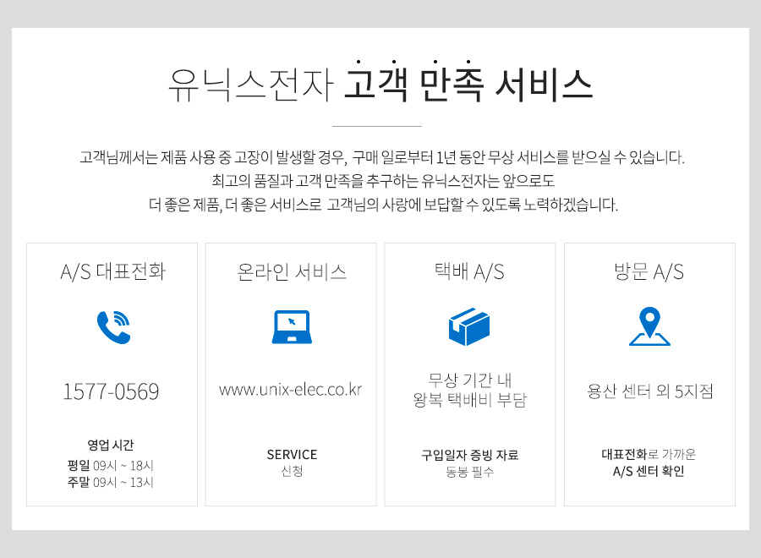The height and width of the screenshot is (558, 761).
Task: Click the 용산 센터 외 5지점 text
Action: click(x=649, y=391)
